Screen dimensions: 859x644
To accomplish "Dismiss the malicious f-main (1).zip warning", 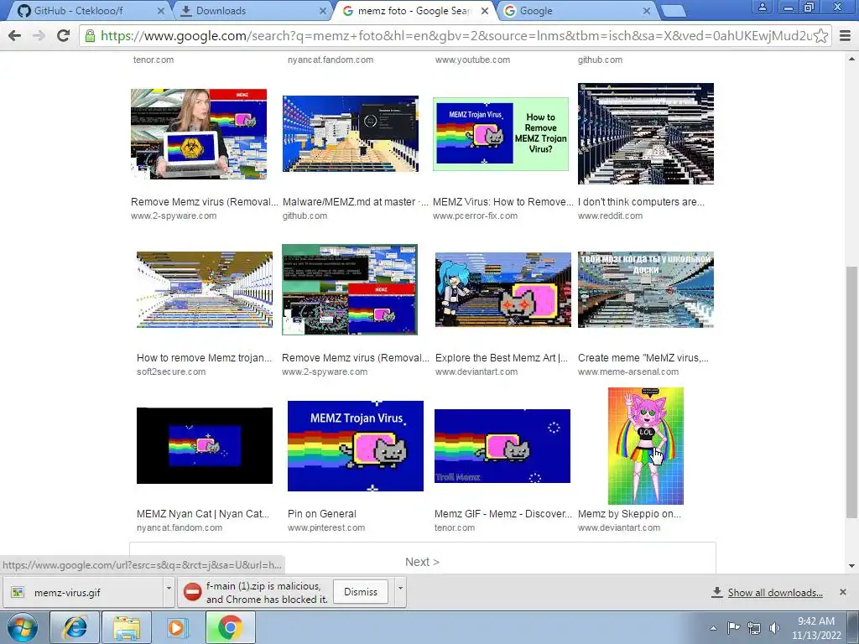I will pos(361,592).
